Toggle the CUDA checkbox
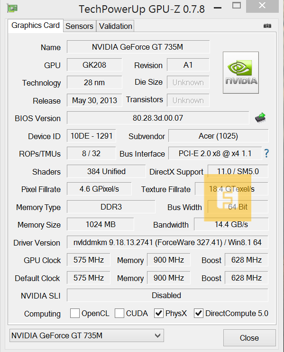The height and width of the screenshot is (352, 284). [x=119, y=313]
